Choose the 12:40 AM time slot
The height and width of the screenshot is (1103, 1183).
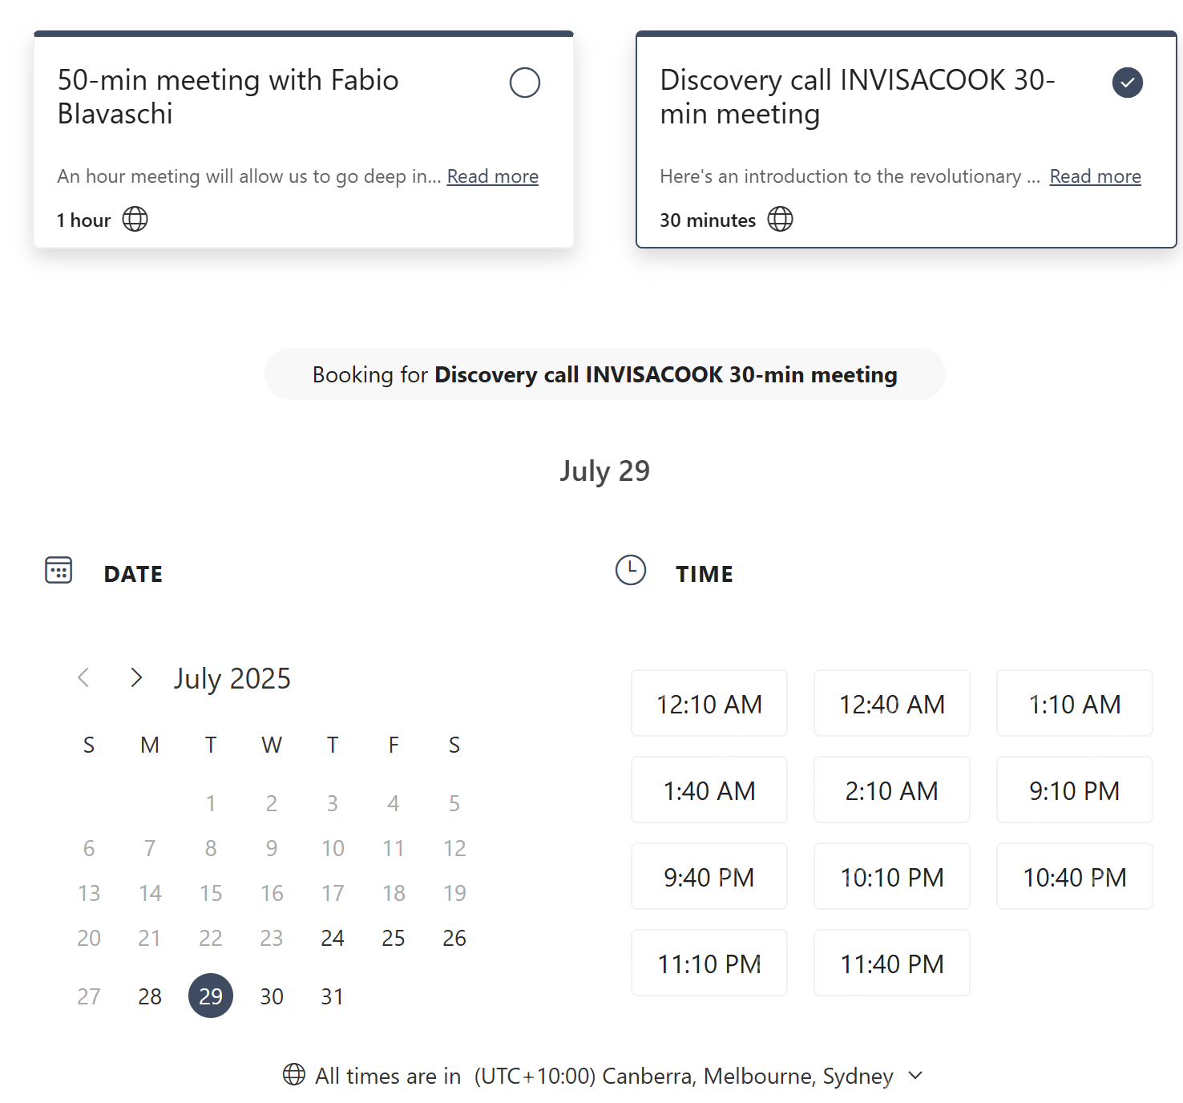(892, 704)
